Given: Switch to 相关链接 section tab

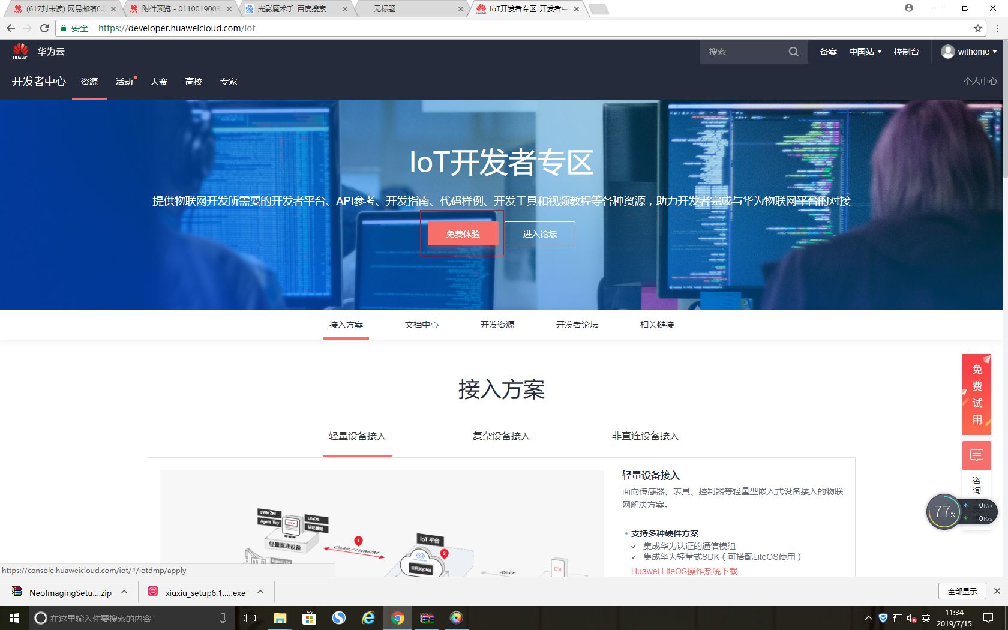Looking at the screenshot, I should [657, 325].
